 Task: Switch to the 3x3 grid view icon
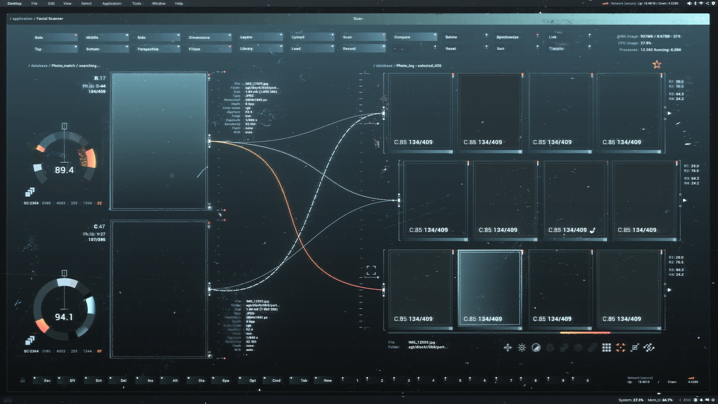(x=606, y=348)
